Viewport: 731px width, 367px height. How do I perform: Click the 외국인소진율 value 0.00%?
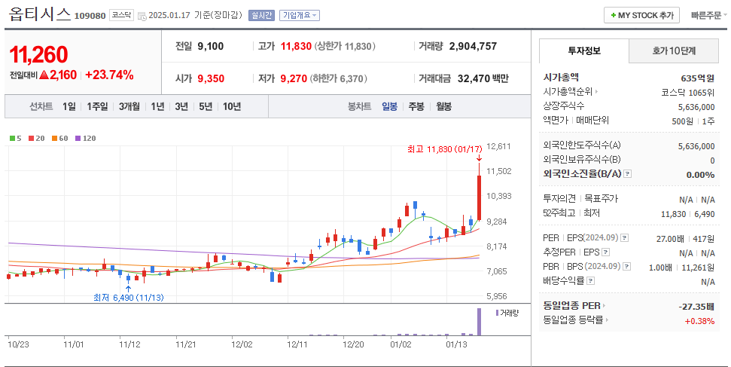coord(700,175)
